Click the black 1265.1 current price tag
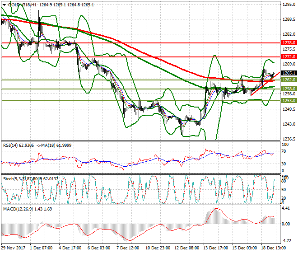 click(288, 73)
